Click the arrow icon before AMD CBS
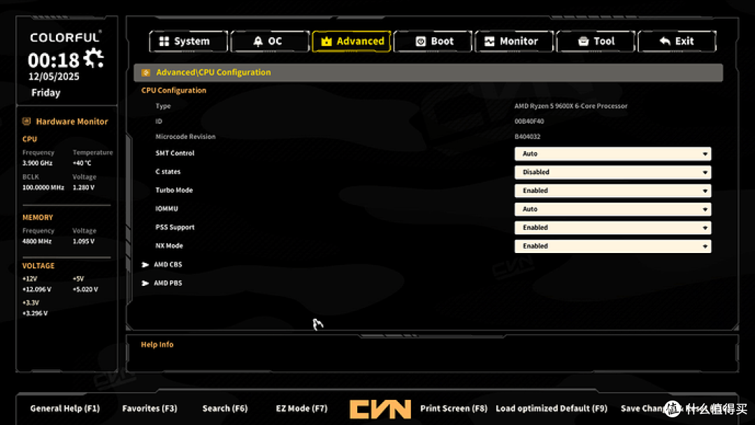The width and height of the screenshot is (755, 425). (145, 265)
